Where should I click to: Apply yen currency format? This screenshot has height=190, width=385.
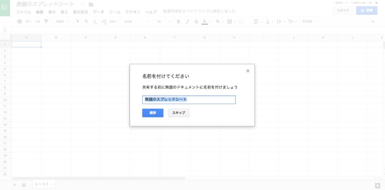click(77, 21)
